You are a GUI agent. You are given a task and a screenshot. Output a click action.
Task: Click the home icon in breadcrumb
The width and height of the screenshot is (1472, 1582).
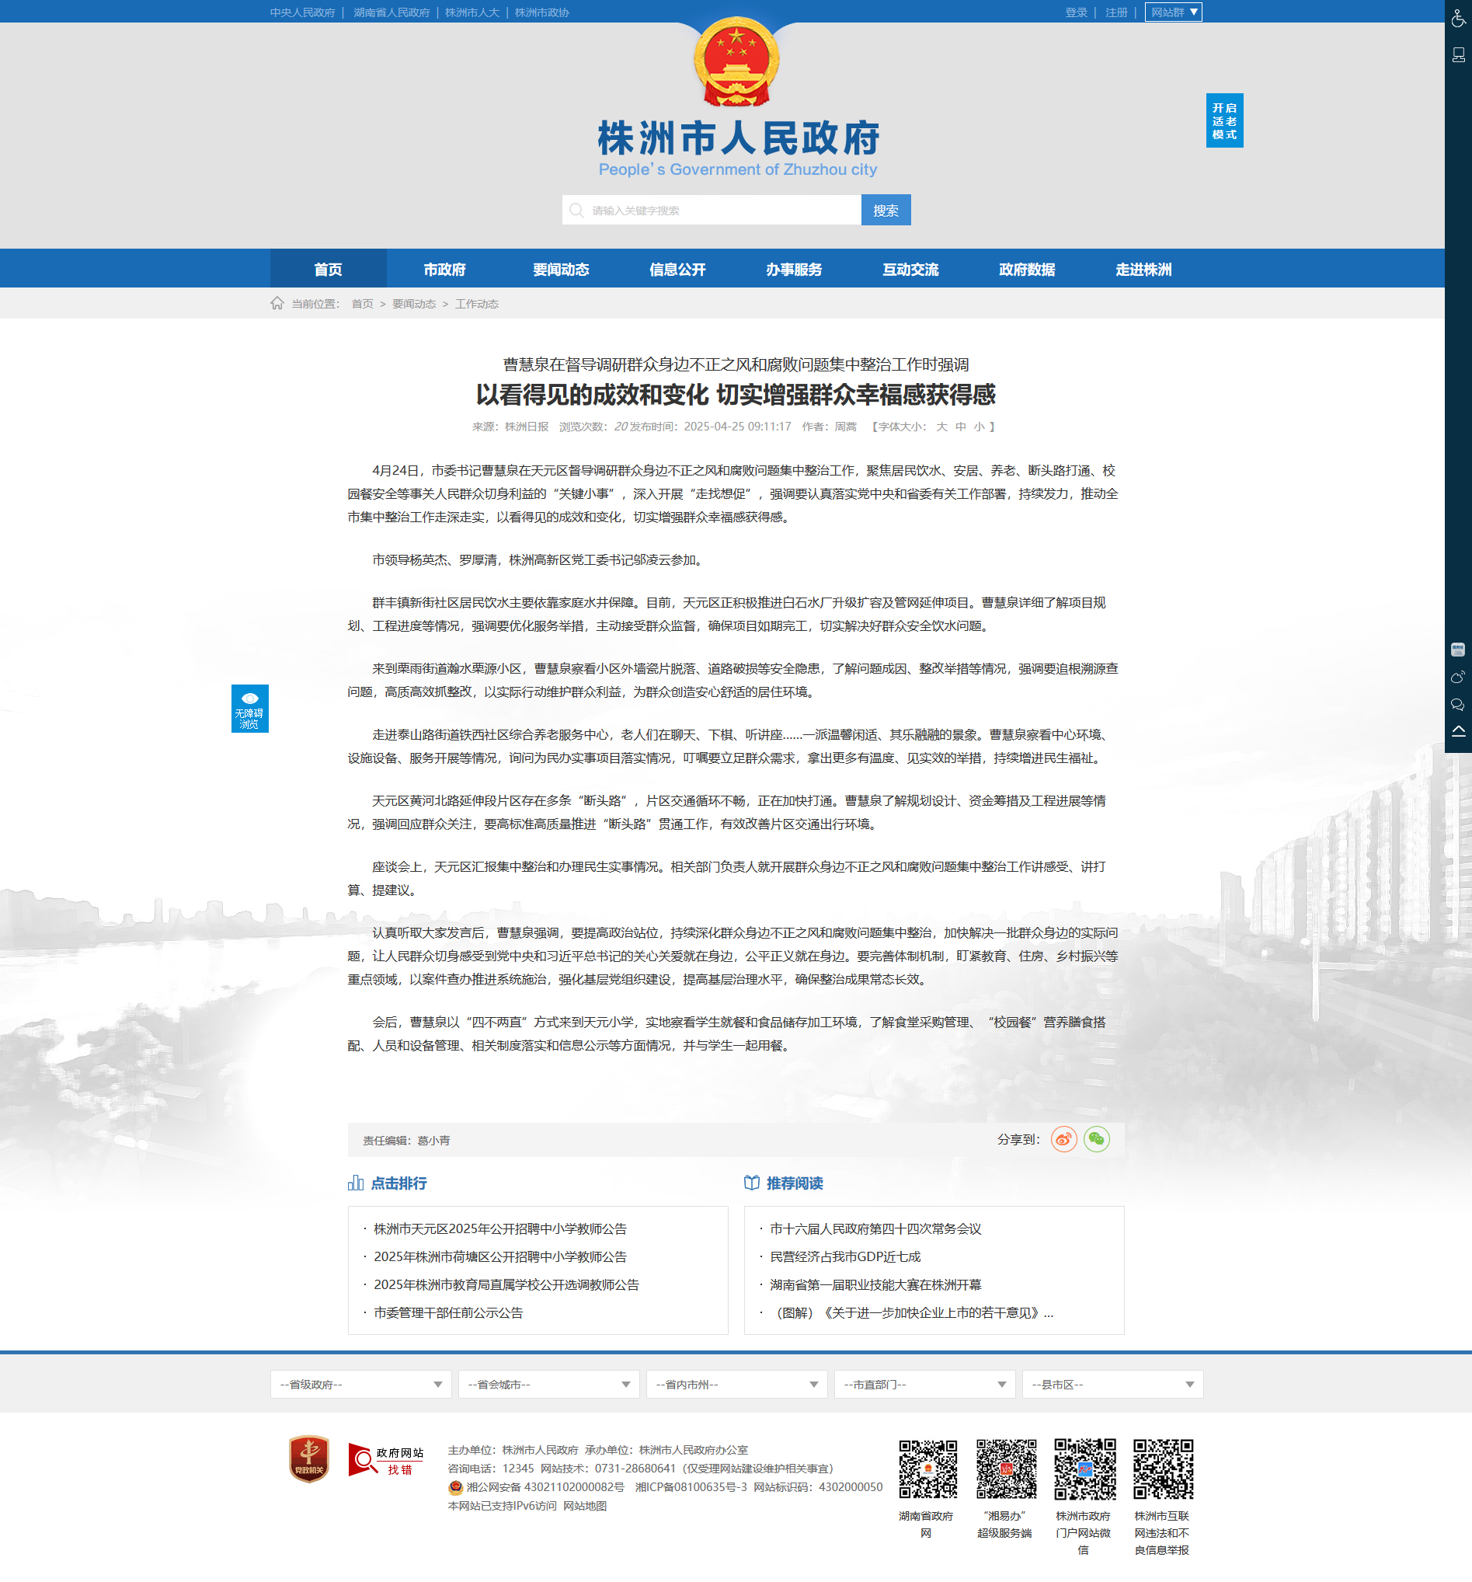pos(277,303)
